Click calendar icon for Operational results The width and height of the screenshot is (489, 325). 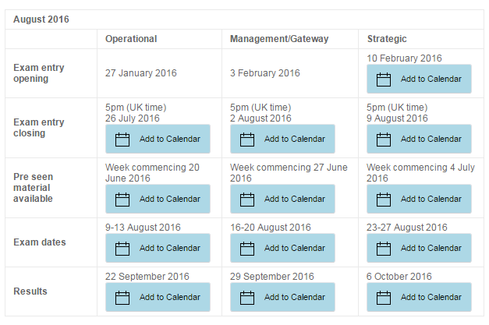tap(122, 297)
